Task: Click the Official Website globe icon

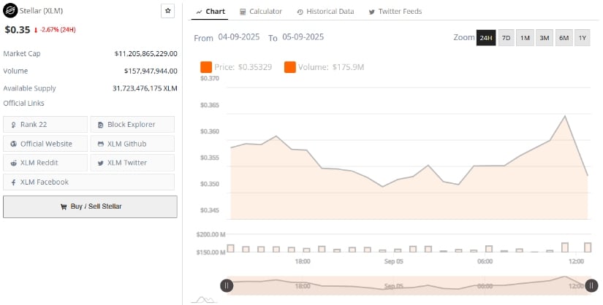Action: tap(13, 144)
